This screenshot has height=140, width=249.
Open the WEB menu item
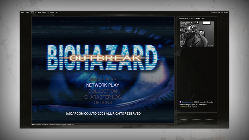tap(39, 12)
